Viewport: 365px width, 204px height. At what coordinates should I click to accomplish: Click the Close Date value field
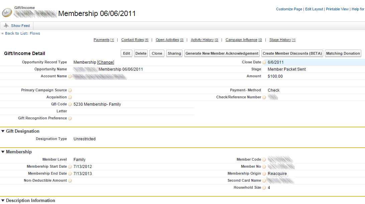[x=276, y=62]
